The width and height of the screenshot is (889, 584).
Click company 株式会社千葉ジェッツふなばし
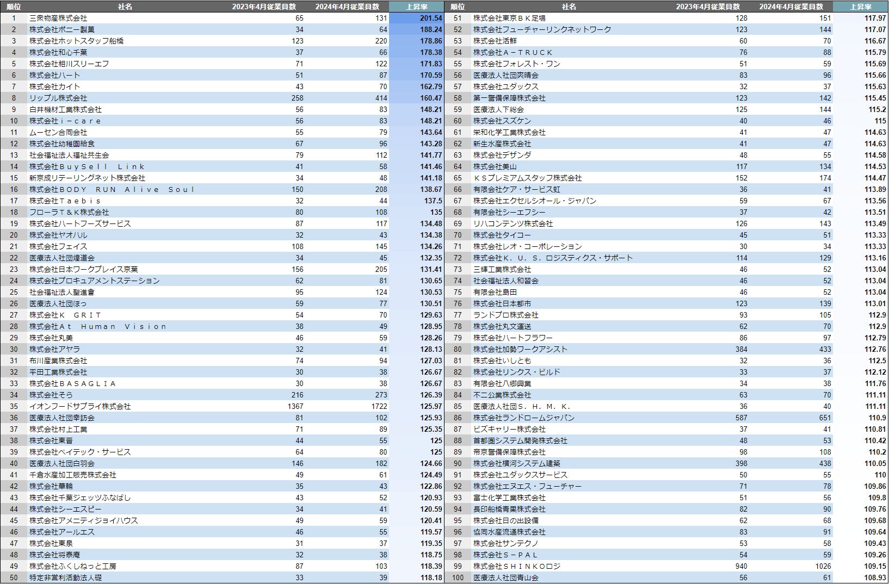(x=125, y=498)
